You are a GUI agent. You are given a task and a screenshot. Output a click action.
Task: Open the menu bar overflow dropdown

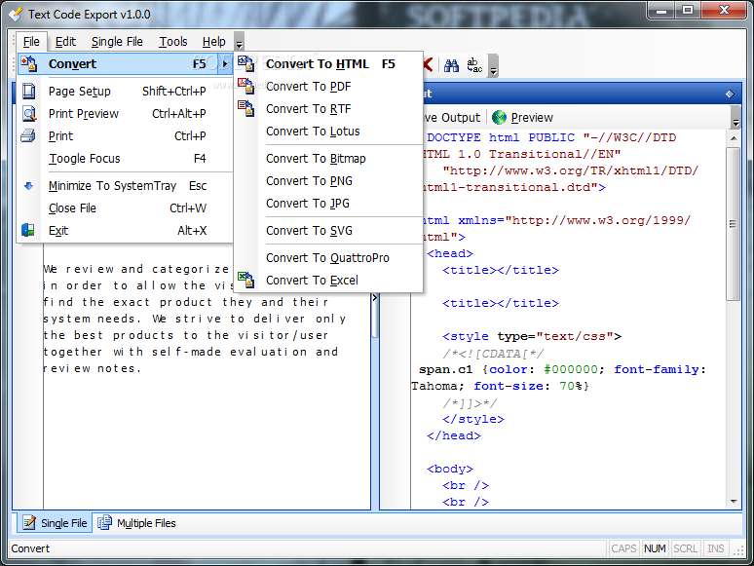point(239,41)
